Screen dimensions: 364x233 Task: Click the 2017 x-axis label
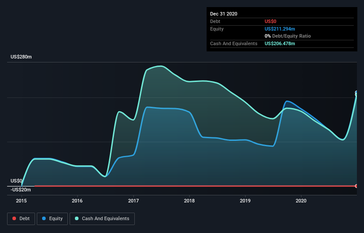(x=133, y=201)
